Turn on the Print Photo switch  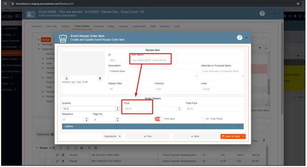tap(205, 119)
